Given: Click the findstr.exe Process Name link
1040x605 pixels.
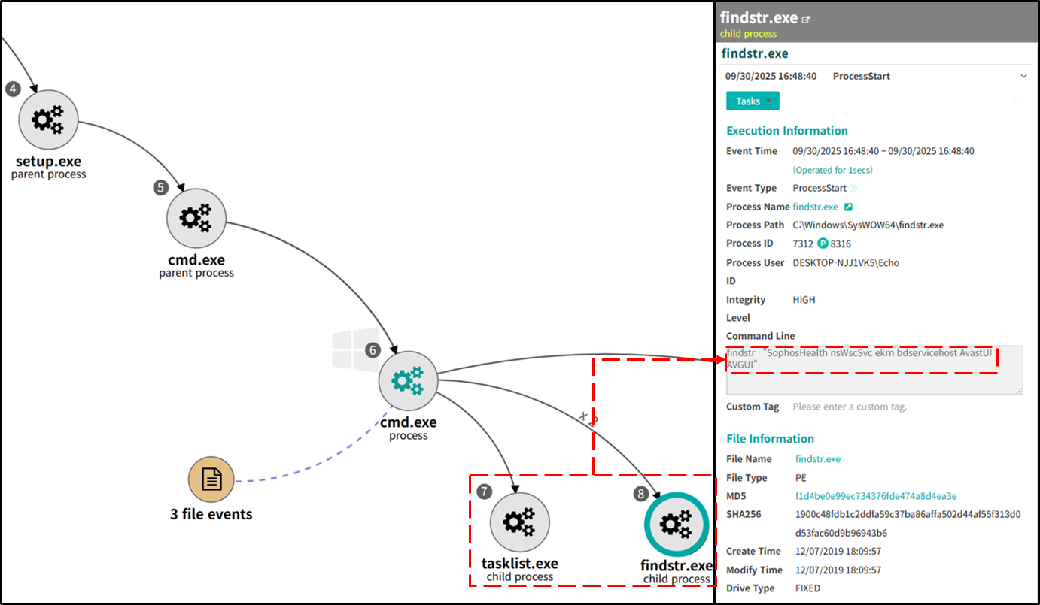Looking at the screenshot, I should (815, 207).
